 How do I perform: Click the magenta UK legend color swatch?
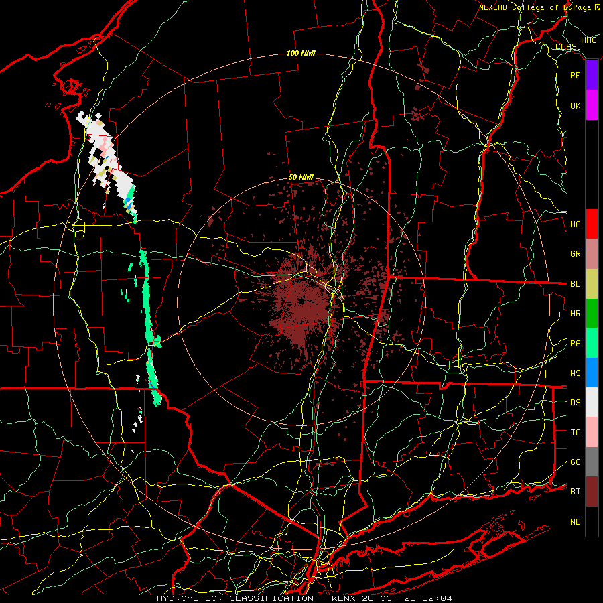pos(592,105)
